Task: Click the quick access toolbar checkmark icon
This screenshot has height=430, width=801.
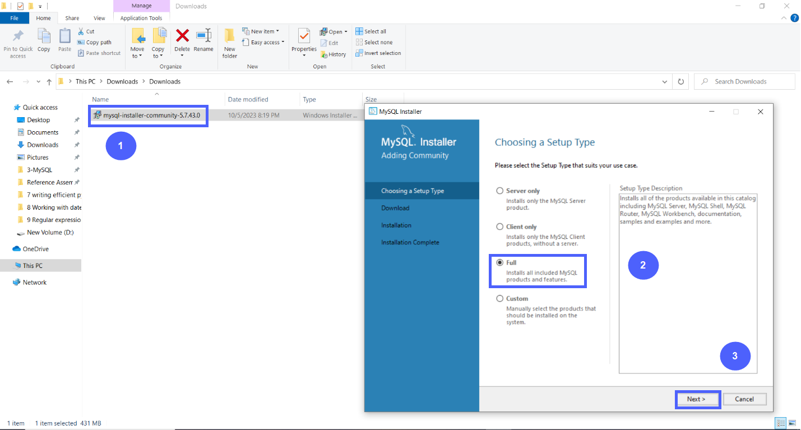Action: coord(21,6)
